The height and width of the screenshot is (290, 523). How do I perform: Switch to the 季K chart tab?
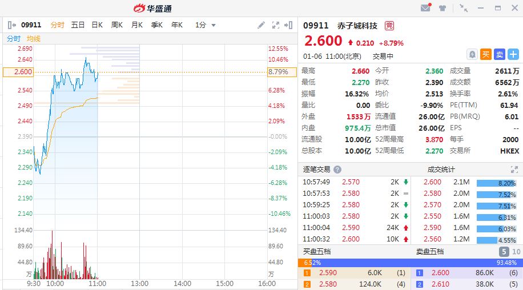point(157,25)
